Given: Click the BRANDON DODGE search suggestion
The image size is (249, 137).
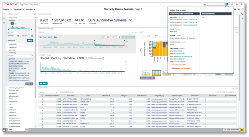Looking at the screenshot, I should [x=177, y=51].
